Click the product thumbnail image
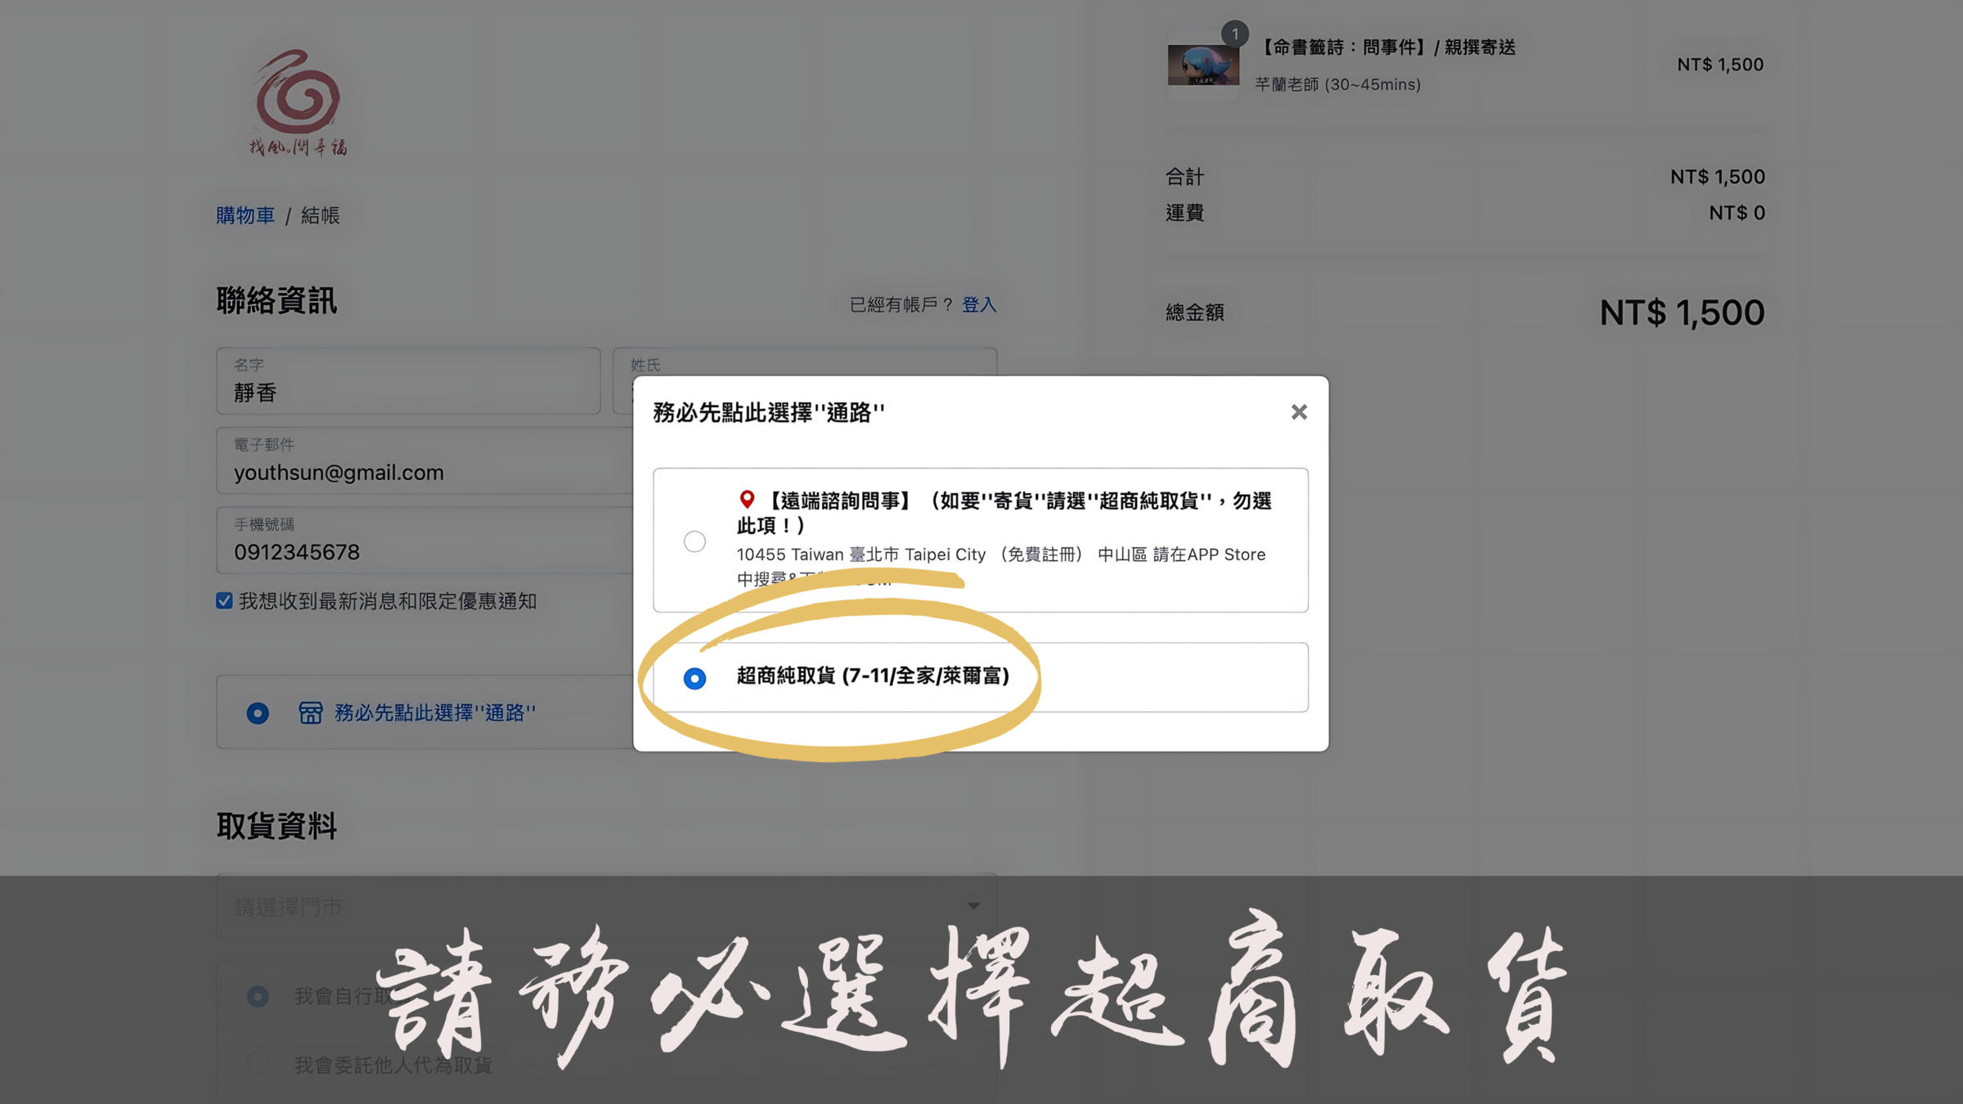The width and height of the screenshot is (1963, 1104). pyautogui.click(x=1203, y=65)
